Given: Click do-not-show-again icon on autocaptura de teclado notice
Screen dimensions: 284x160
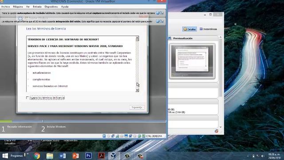Looking at the screenshot, I should click(x=162, y=13).
